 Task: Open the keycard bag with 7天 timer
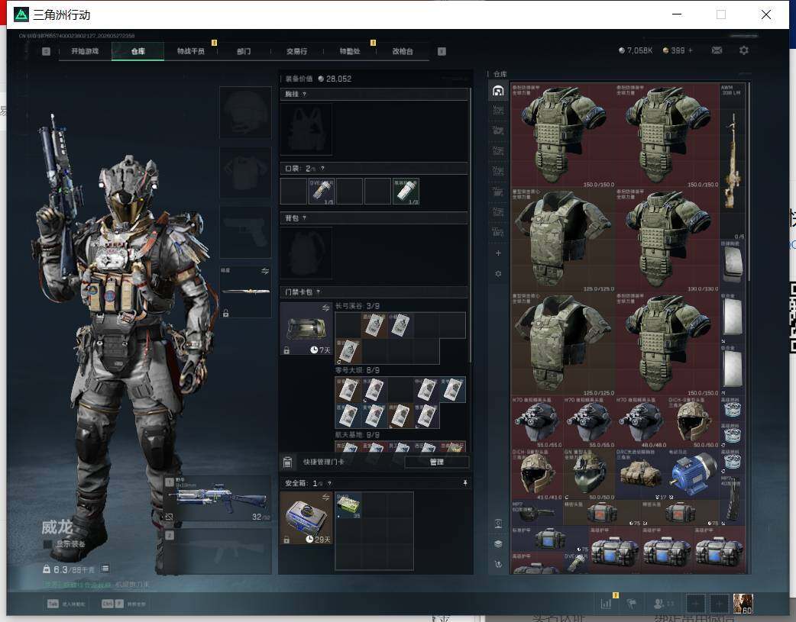[306, 329]
